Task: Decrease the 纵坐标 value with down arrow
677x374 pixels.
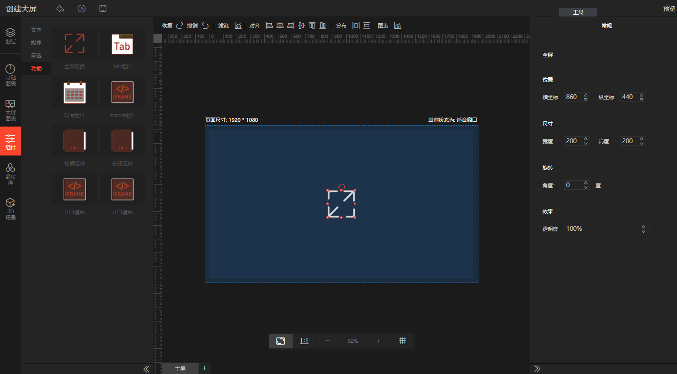Action: [x=642, y=99]
